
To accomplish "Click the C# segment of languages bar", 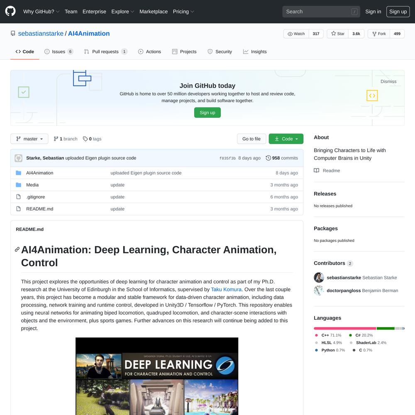I will [x=386, y=328].
